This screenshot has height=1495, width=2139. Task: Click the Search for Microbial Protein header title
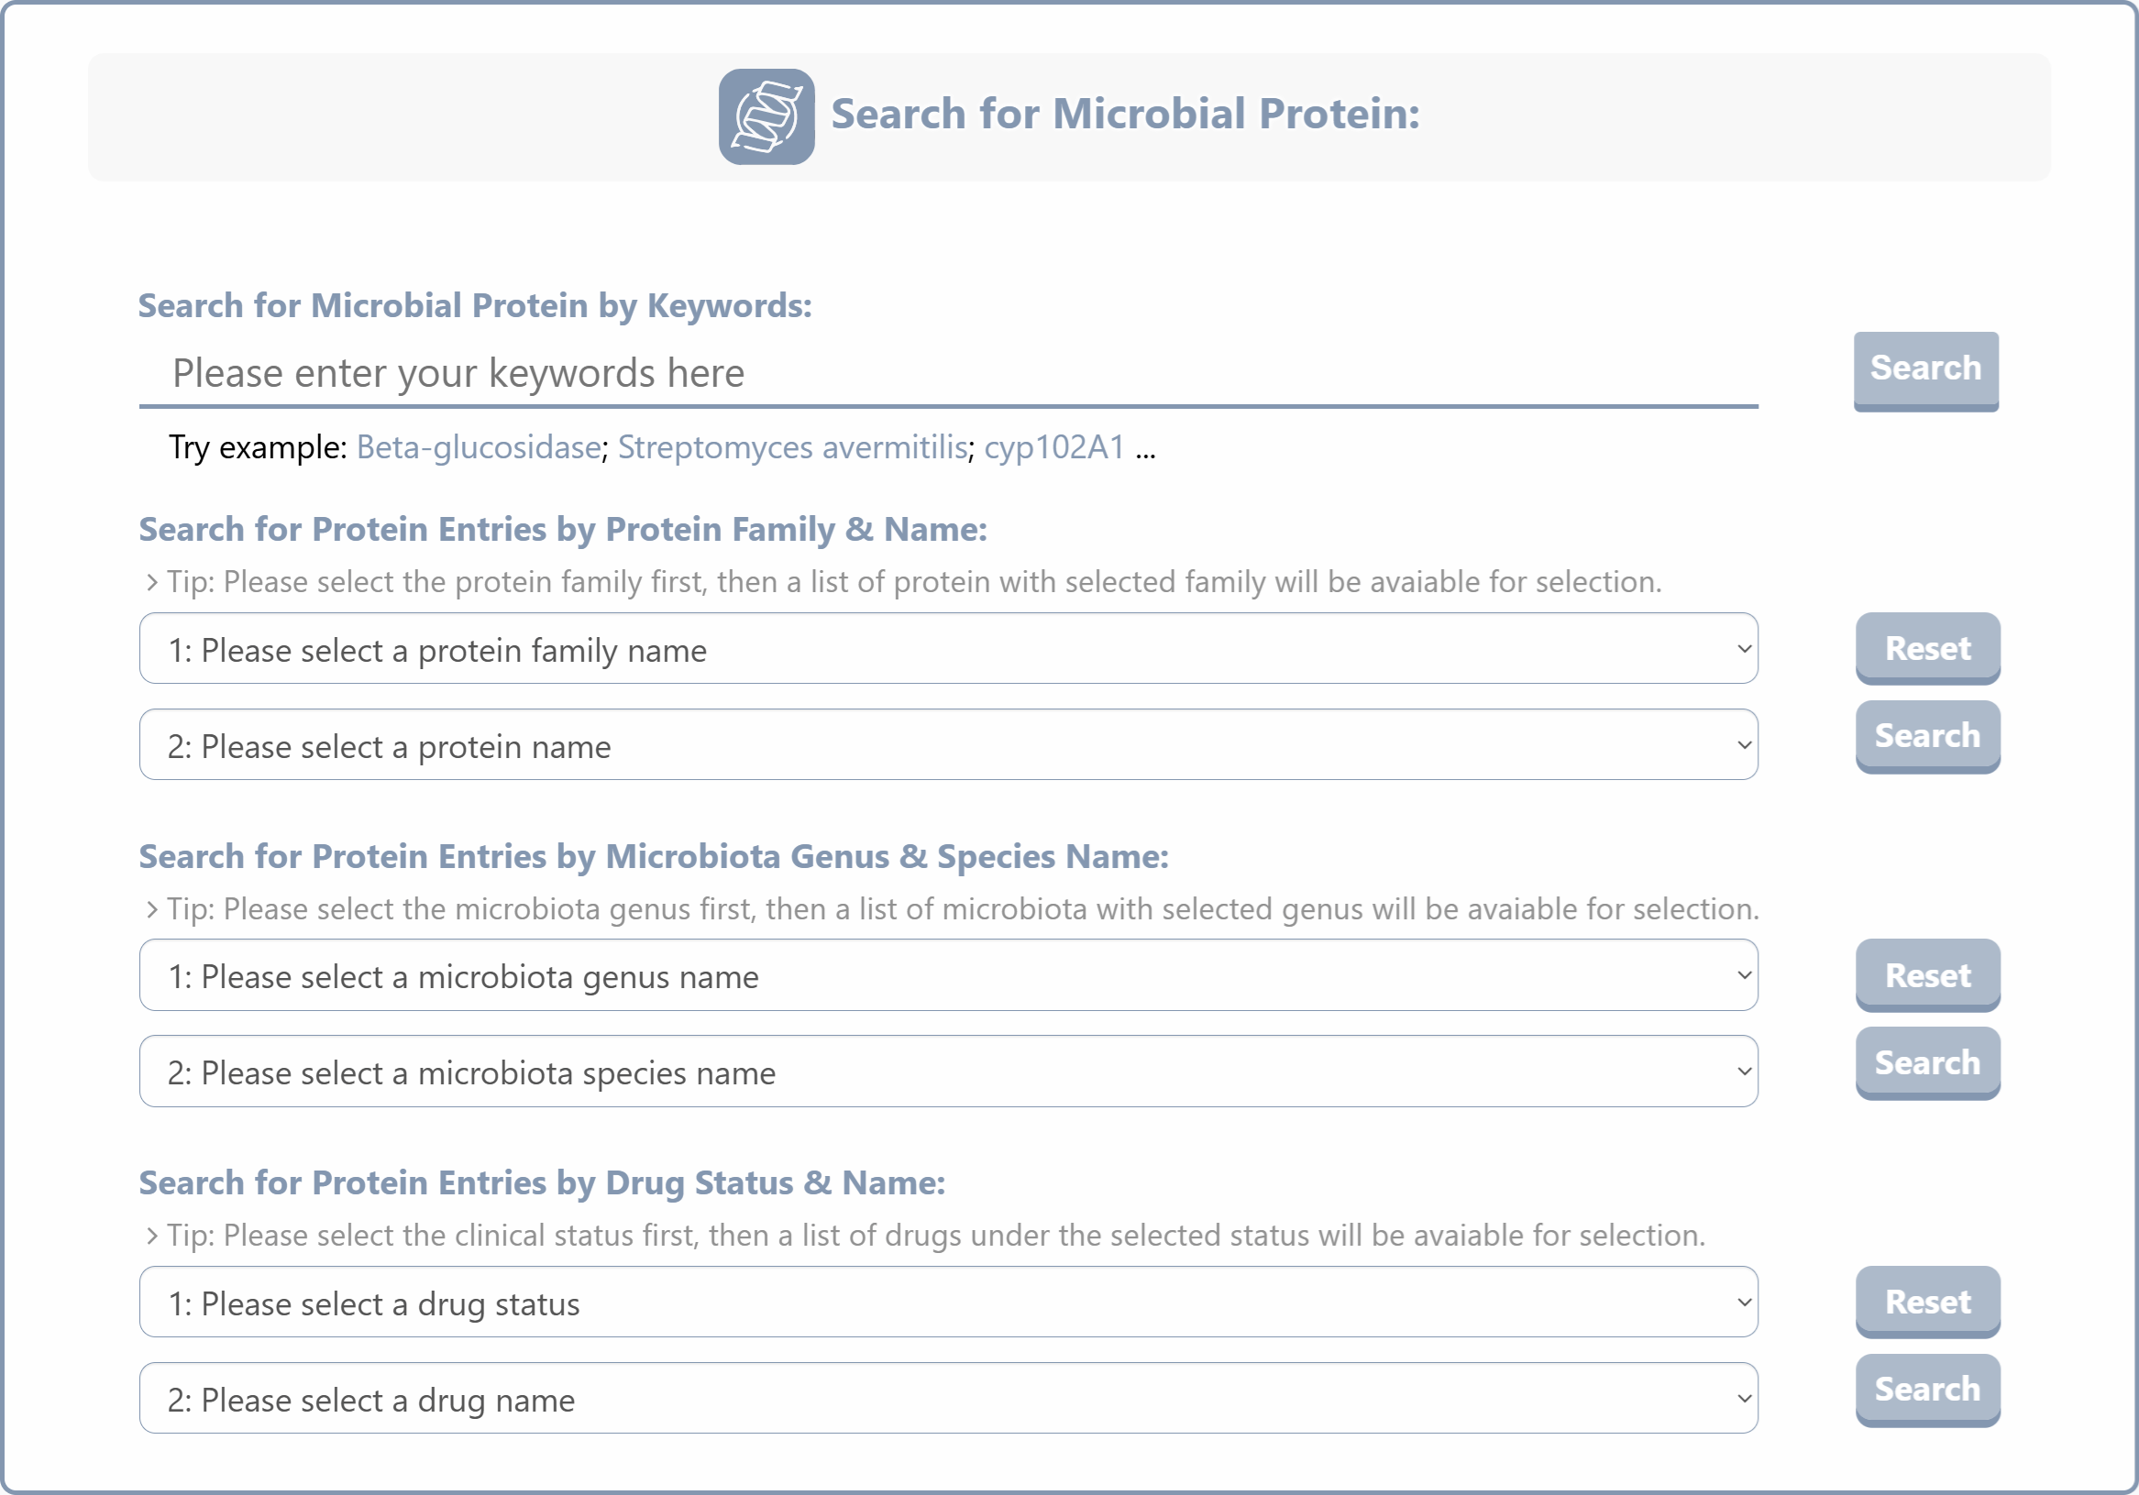point(1125,115)
